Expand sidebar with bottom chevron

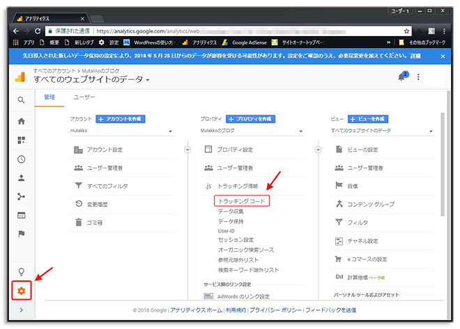point(21,310)
